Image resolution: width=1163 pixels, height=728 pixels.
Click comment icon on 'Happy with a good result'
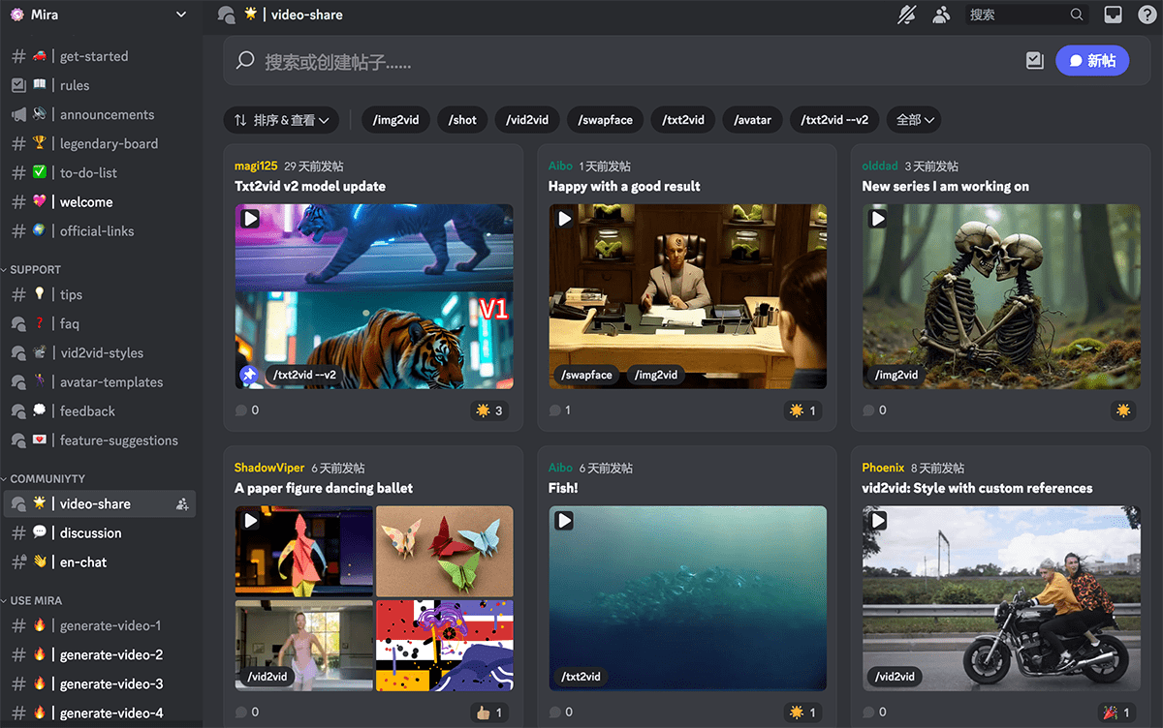555,410
